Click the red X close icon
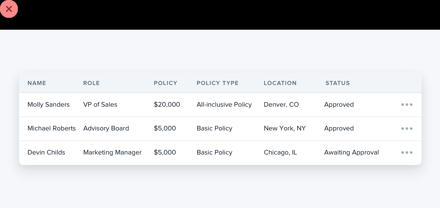 pyautogui.click(x=9, y=9)
